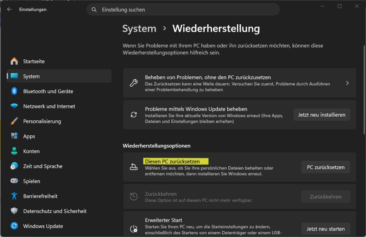
Task: Open Windows Update page from sidebar
Action: (x=59, y=226)
